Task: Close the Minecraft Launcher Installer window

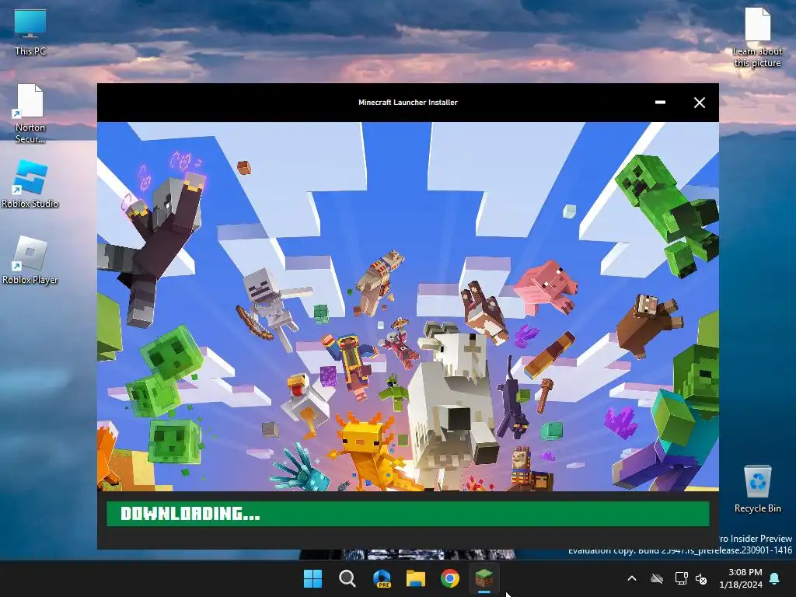Action: (700, 103)
